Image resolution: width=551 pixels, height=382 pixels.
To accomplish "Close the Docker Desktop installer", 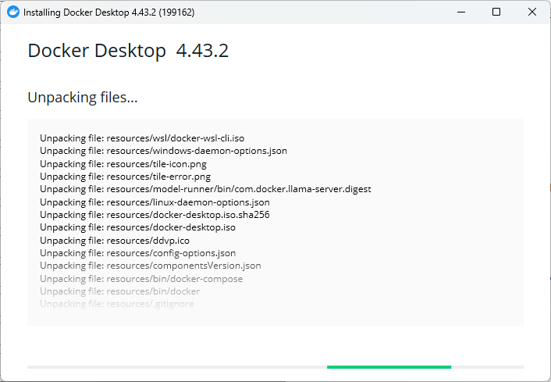I will click(532, 12).
